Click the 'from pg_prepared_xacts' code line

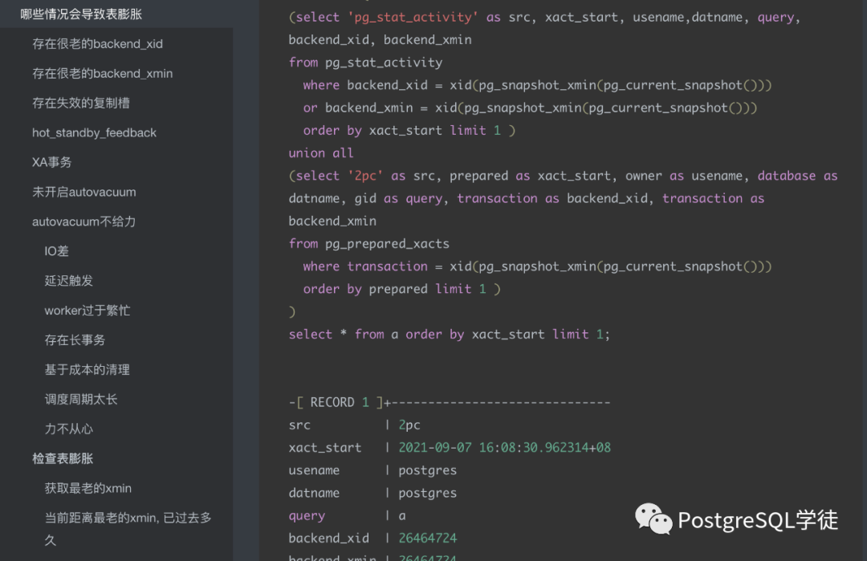[x=368, y=244]
